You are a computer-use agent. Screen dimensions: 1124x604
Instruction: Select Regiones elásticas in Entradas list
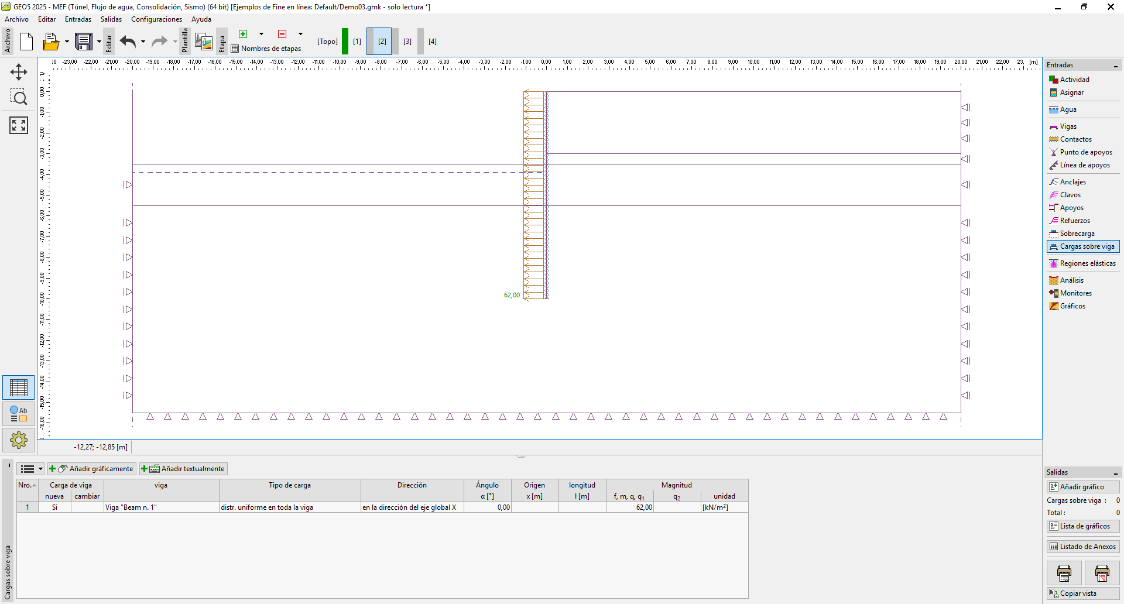pyautogui.click(x=1087, y=263)
